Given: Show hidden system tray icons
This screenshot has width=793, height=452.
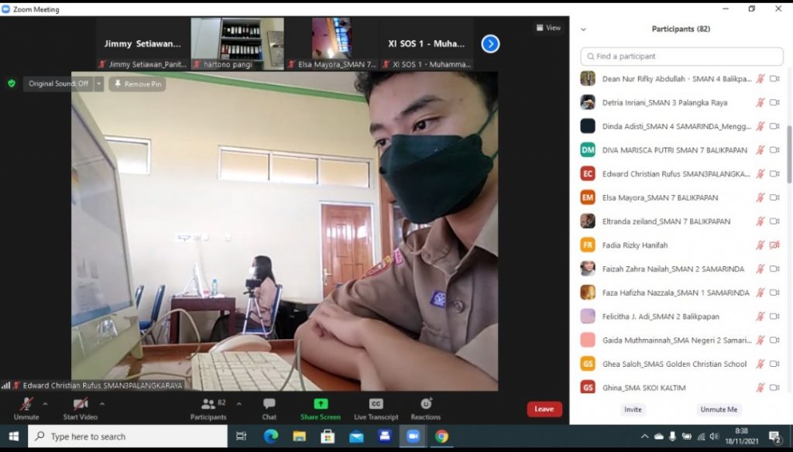Looking at the screenshot, I should tap(645, 437).
